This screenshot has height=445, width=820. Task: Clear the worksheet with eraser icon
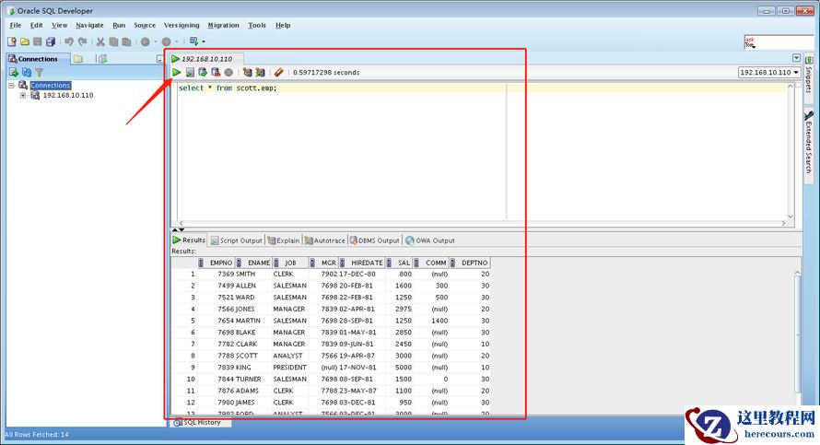[278, 72]
